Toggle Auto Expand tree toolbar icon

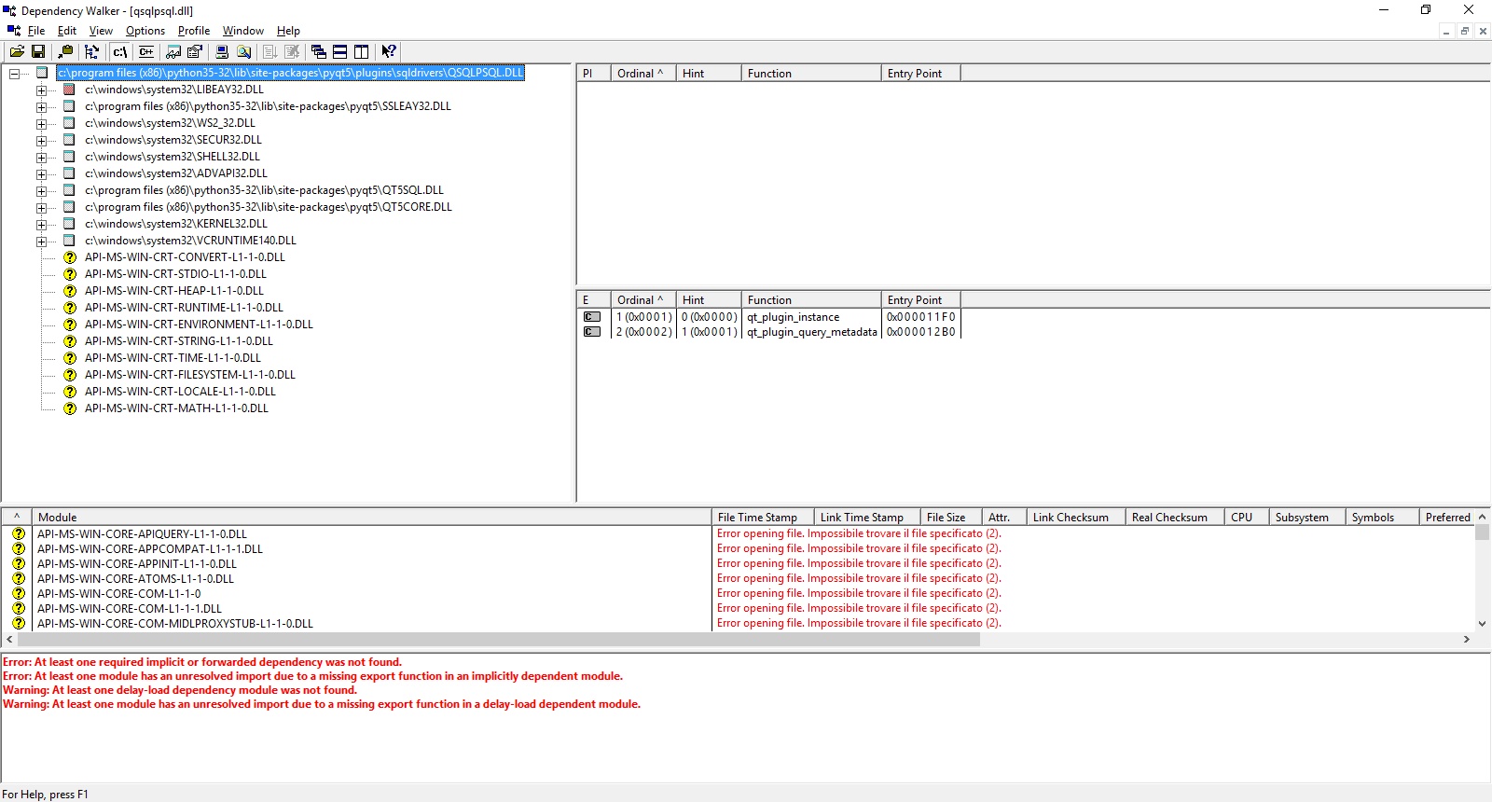91,52
